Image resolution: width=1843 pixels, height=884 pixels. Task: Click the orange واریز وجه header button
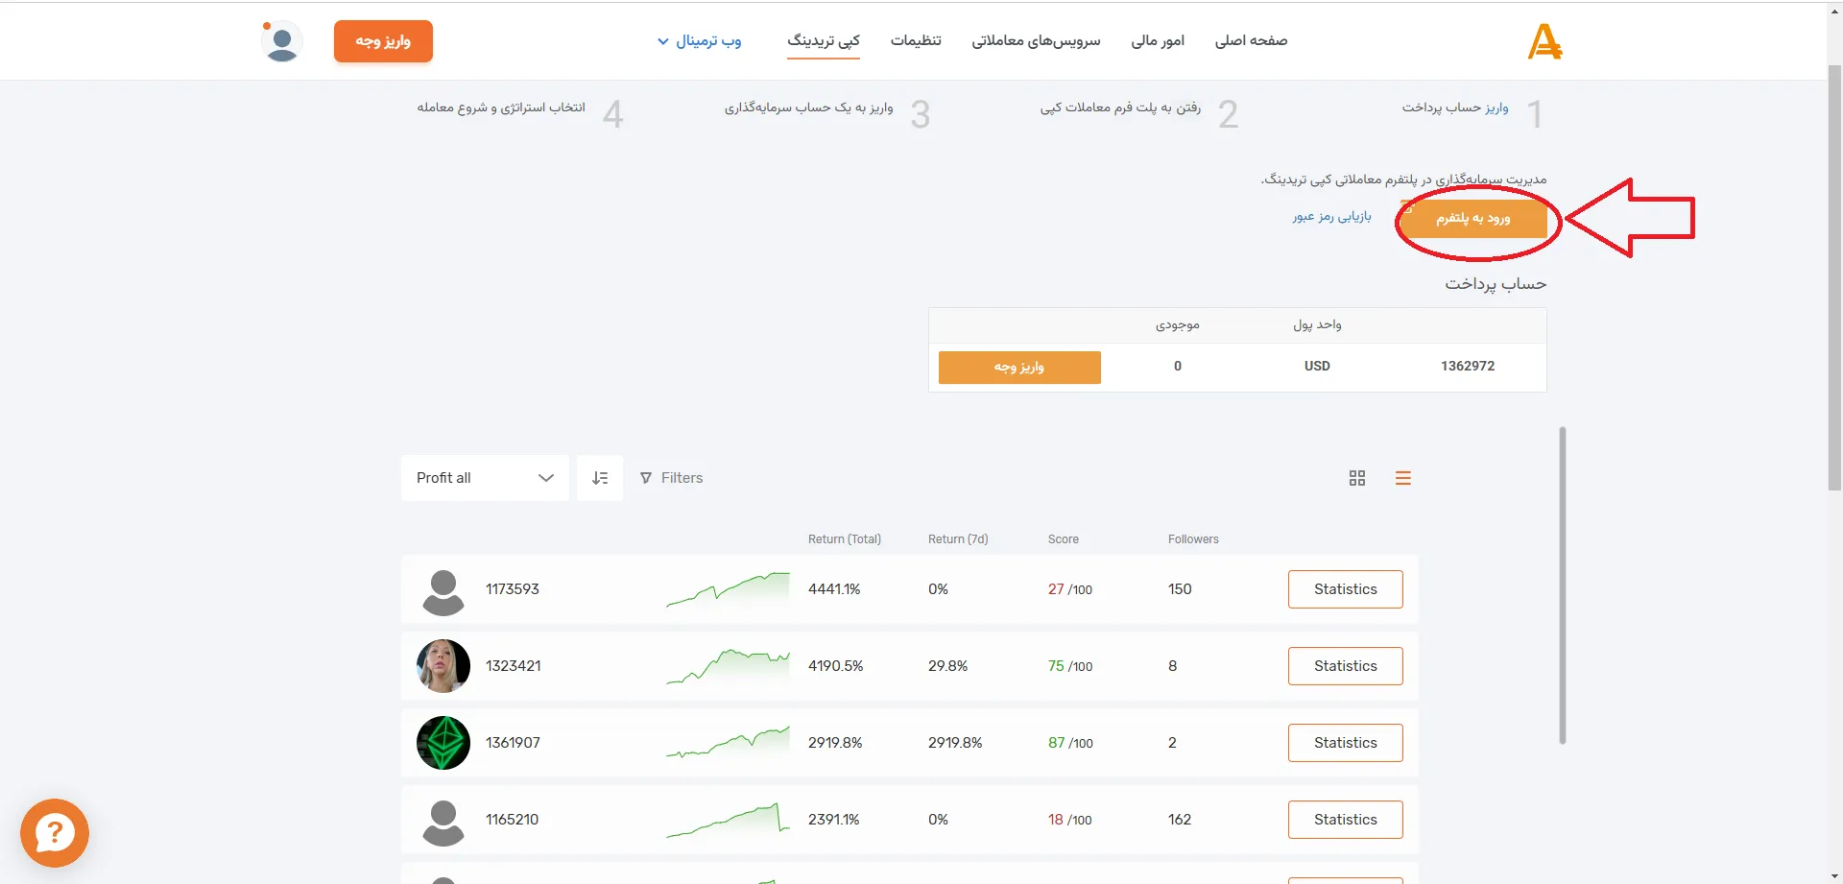[x=383, y=41]
